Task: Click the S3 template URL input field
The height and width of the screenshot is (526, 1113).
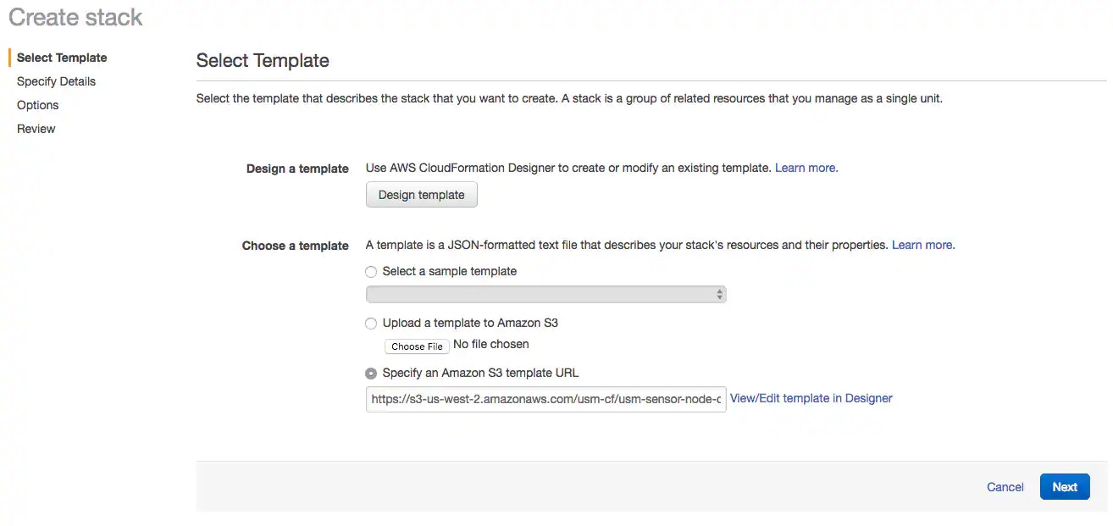Action: tap(545, 399)
